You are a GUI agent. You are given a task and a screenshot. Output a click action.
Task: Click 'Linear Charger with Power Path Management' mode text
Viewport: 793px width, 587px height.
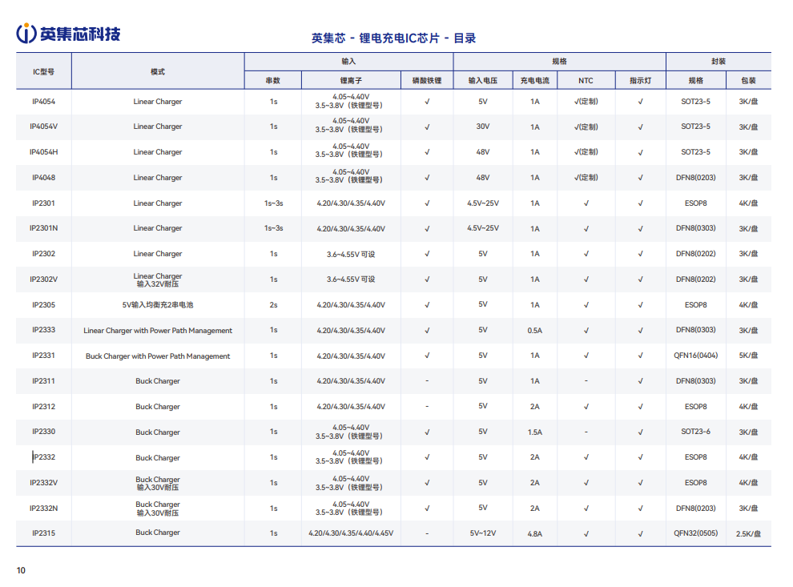pos(158,331)
